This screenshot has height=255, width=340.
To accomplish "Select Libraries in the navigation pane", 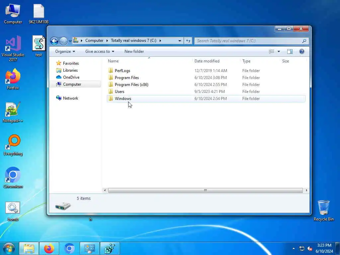I will 70,70.
